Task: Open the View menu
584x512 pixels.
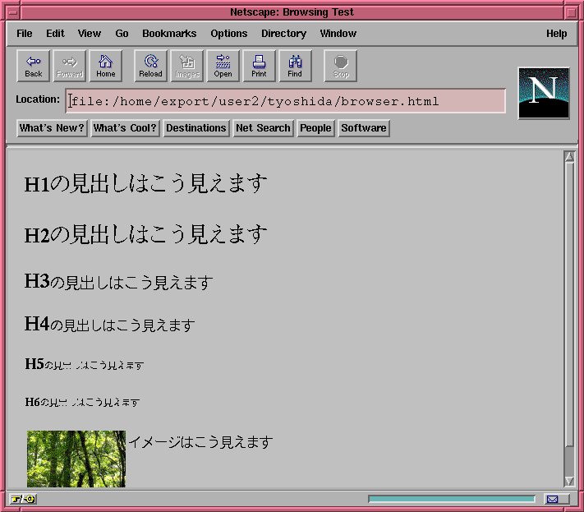Action: coord(90,34)
